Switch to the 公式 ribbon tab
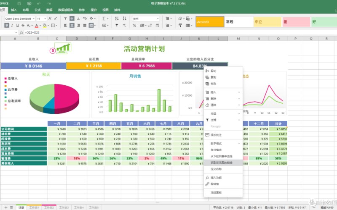The width and height of the screenshot is (337, 210). (37, 10)
